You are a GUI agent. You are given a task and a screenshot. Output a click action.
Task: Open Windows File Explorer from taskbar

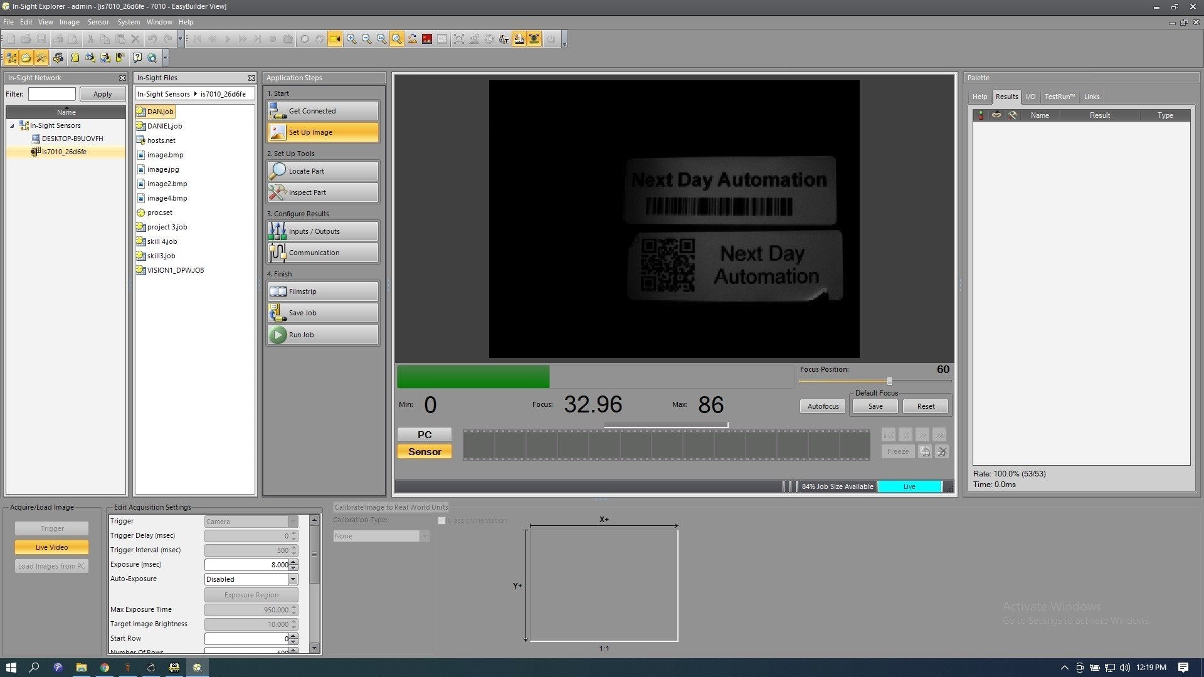81,668
